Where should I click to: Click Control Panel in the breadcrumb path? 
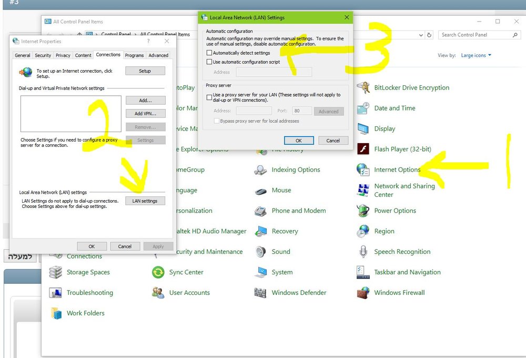[116, 34]
